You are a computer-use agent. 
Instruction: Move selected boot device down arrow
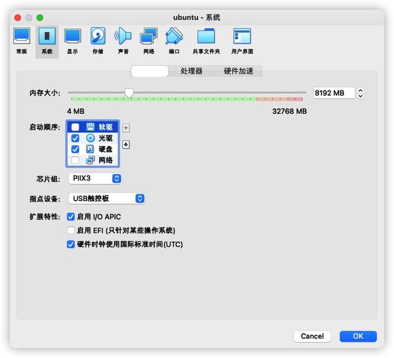click(126, 145)
